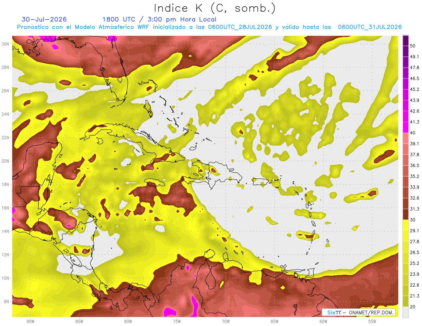Select the 14N latitude label
Image resolution: width=422 pixels, height=326 pixels.
(x=6, y=231)
